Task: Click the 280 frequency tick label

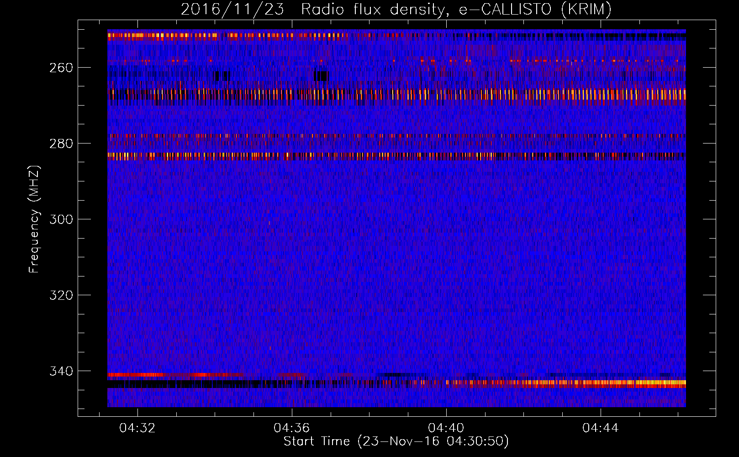Action: [61, 143]
